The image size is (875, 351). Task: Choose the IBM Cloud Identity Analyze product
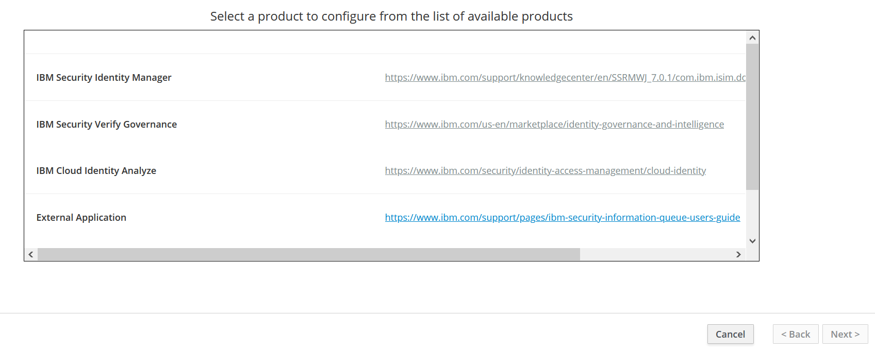click(96, 171)
